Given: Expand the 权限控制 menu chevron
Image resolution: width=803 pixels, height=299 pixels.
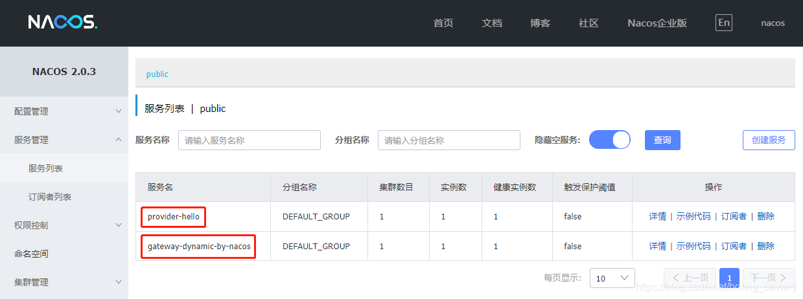Looking at the screenshot, I should click(x=118, y=225).
